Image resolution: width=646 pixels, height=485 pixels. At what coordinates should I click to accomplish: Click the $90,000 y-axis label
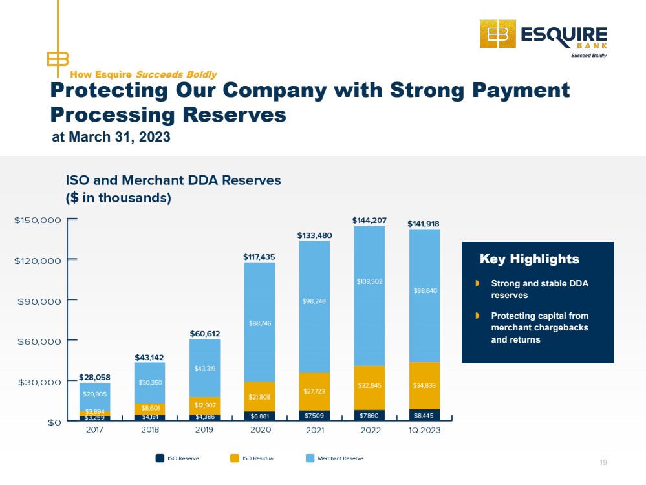39,301
